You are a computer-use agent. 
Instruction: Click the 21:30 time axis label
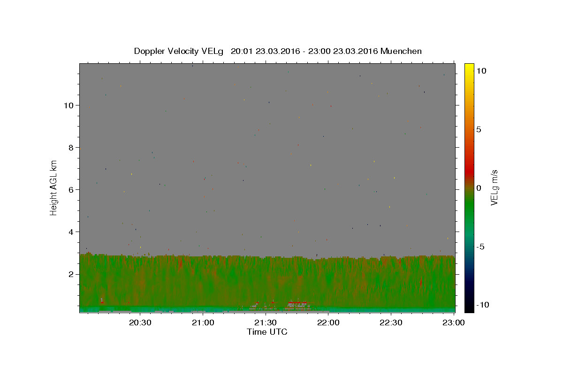266,322
